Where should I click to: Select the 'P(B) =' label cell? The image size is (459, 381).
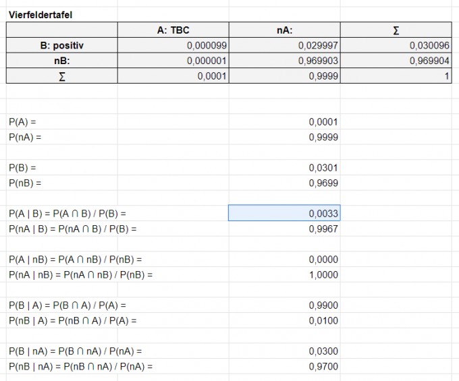pyautogui.click(x=22, y=167)
